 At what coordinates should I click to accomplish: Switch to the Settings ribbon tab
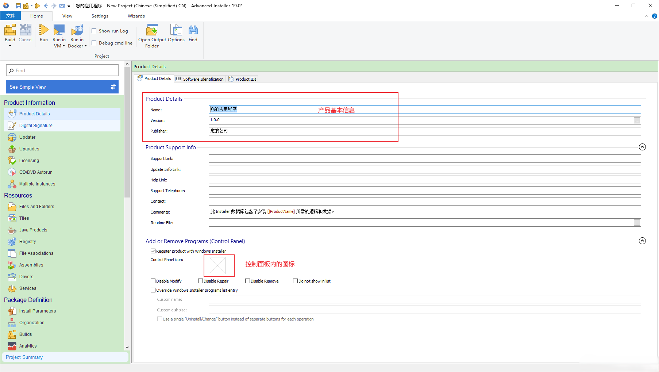pyautogui.click(x=100, y=16)
